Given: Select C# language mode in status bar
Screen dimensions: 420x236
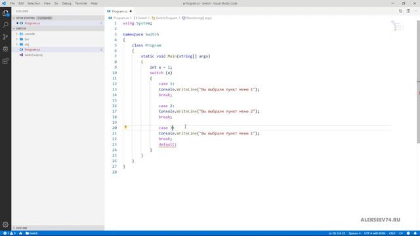Looking at the screenshot, I should point(401,233).
